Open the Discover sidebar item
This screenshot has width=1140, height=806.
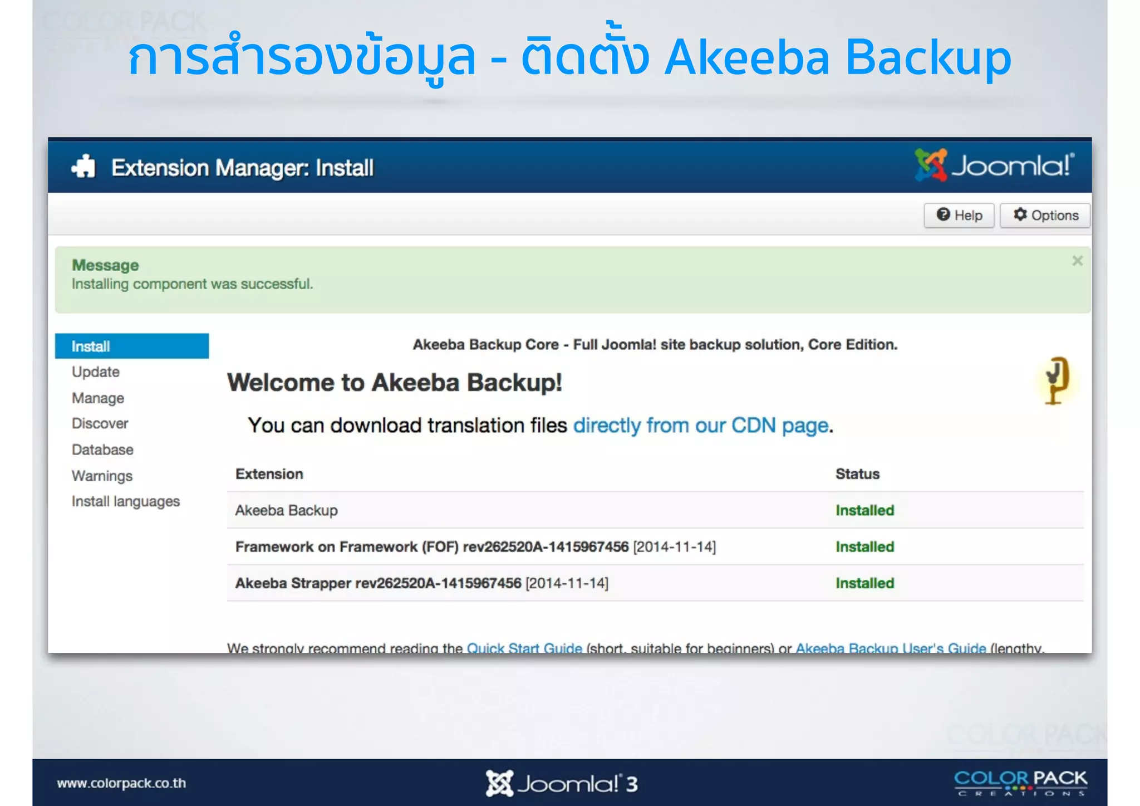[100, 423]
